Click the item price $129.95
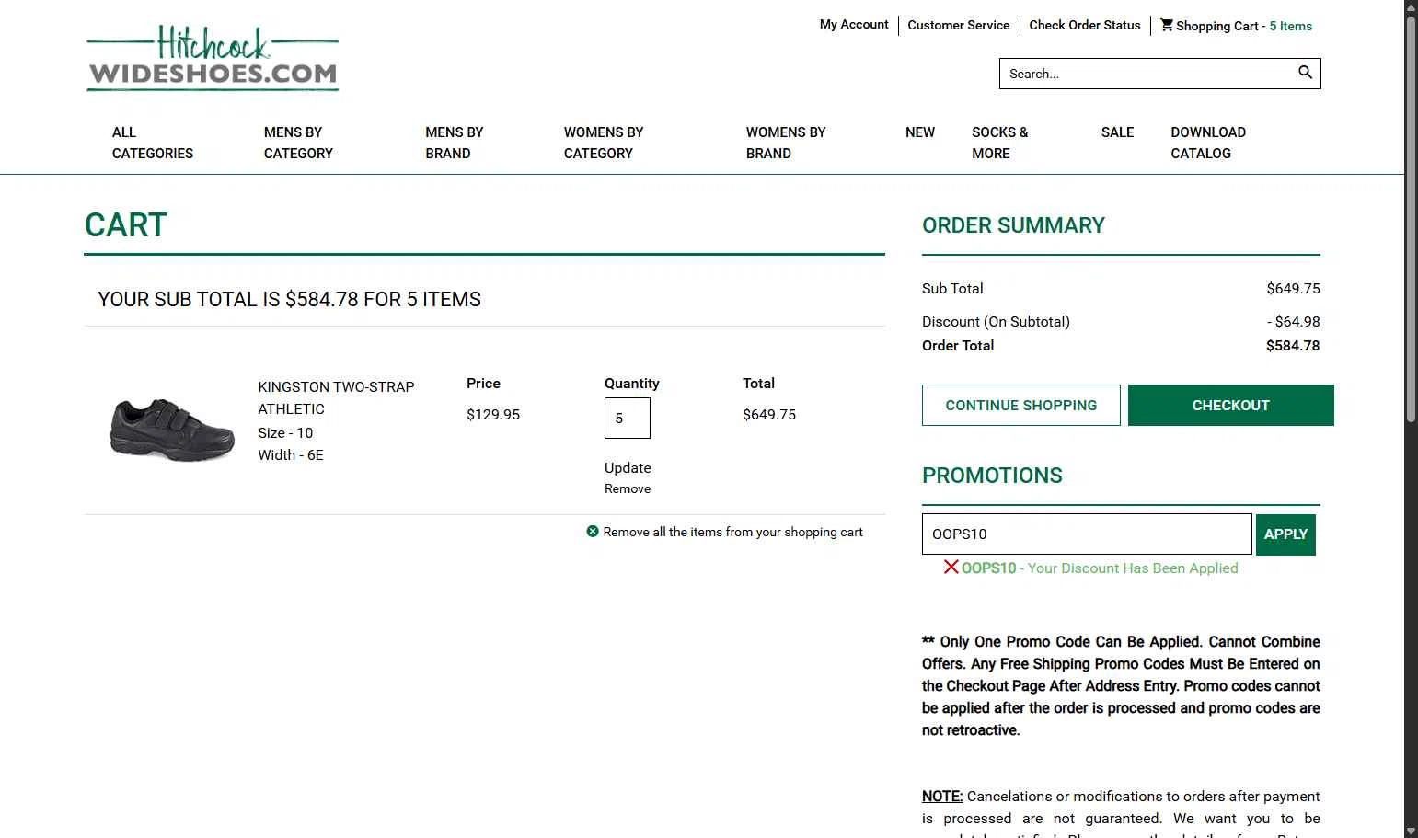 (493, 414)
